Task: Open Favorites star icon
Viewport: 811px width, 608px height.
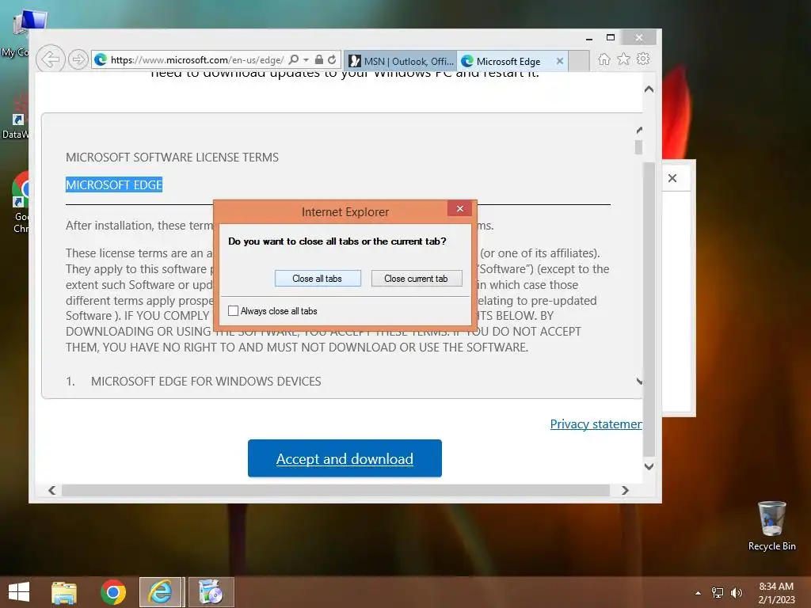Action: [x=624, y=59]
